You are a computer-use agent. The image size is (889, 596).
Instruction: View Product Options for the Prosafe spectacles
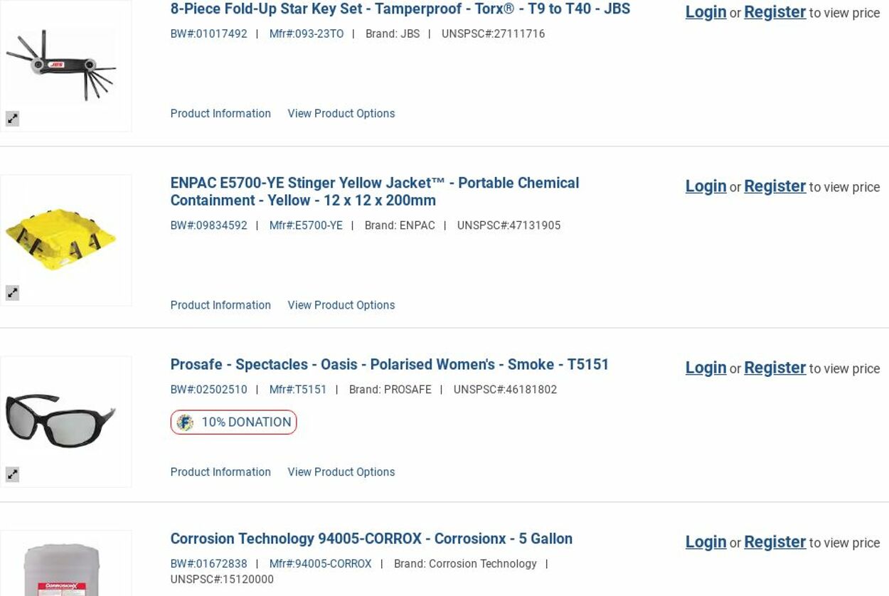[x=341, y=472]
